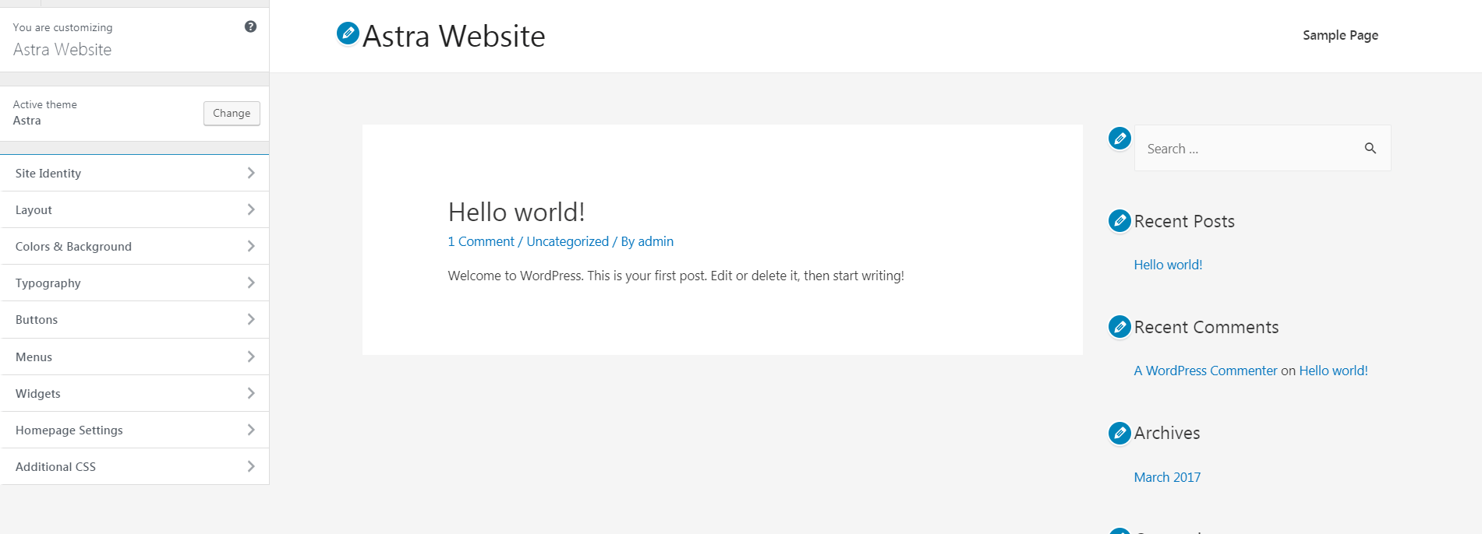This screenshot has height=534, width=1482.
Task: Open the Colors & Background section
Action: point(135,246)
